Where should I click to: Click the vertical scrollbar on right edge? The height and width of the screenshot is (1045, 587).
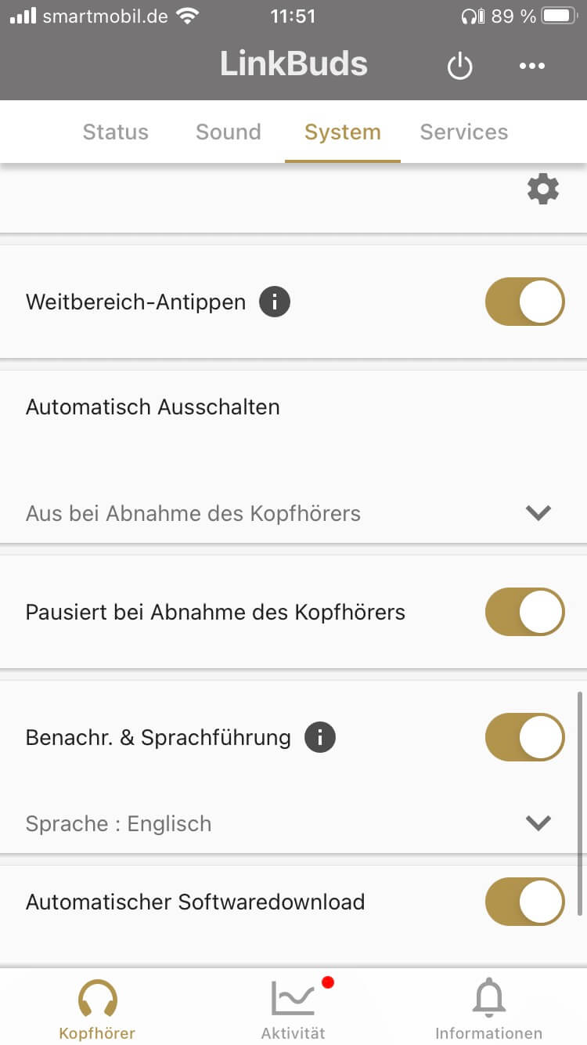tap(580, 803)
